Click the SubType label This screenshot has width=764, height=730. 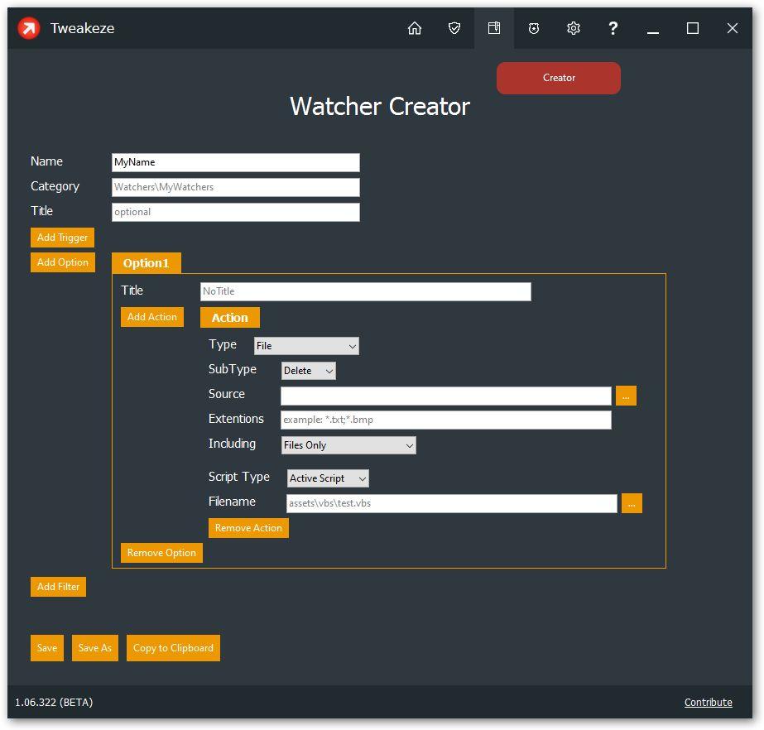point(233,369)
